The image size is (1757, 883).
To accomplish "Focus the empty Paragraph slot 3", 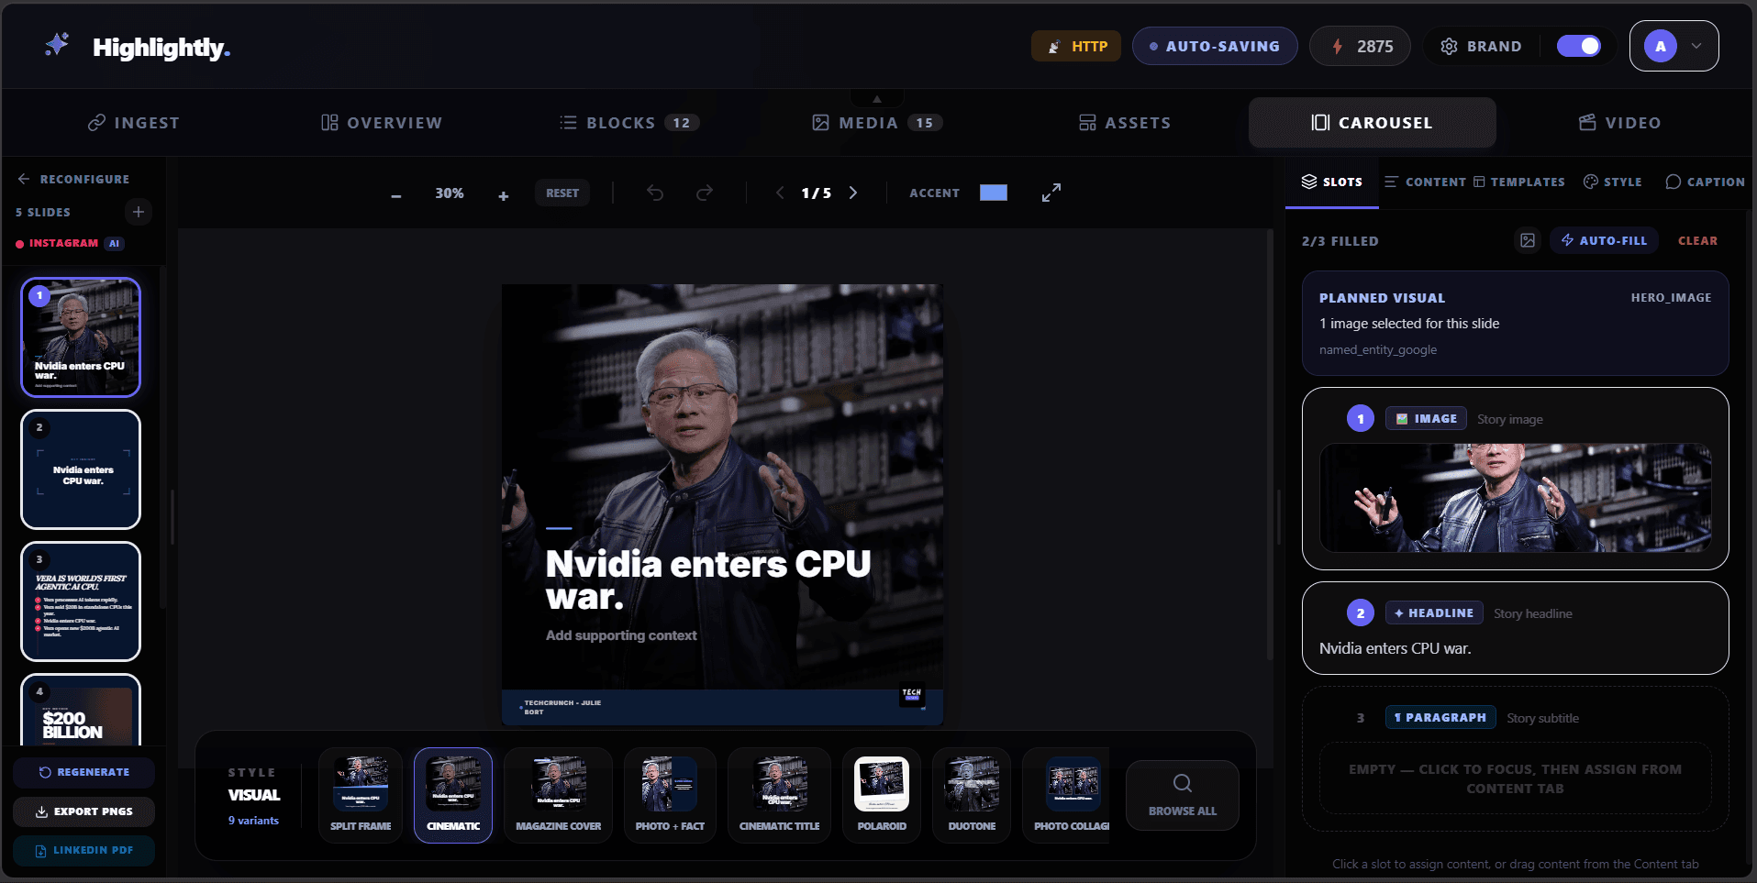I will (1515, 758).
